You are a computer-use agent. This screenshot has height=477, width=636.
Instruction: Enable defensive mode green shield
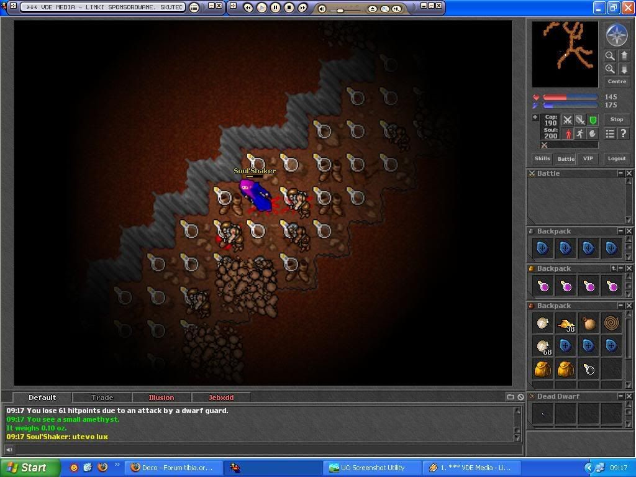[x=593, y=120]
